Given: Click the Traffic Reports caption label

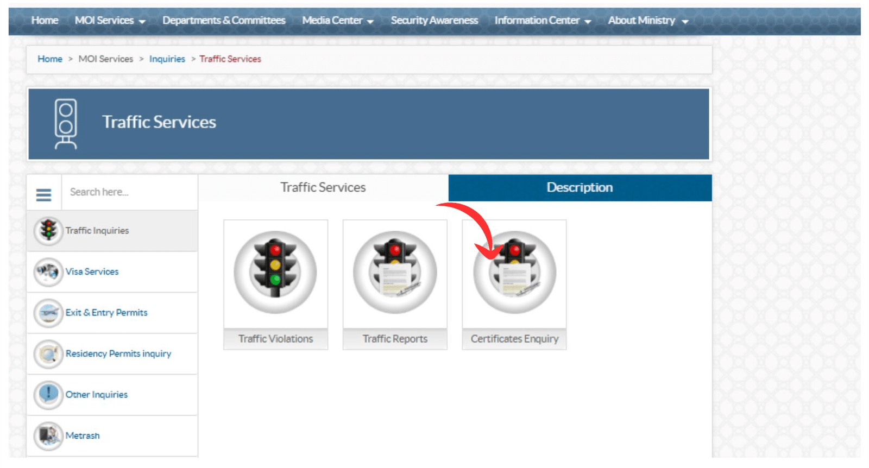Looking at the screenshot, I should (395, 339).
